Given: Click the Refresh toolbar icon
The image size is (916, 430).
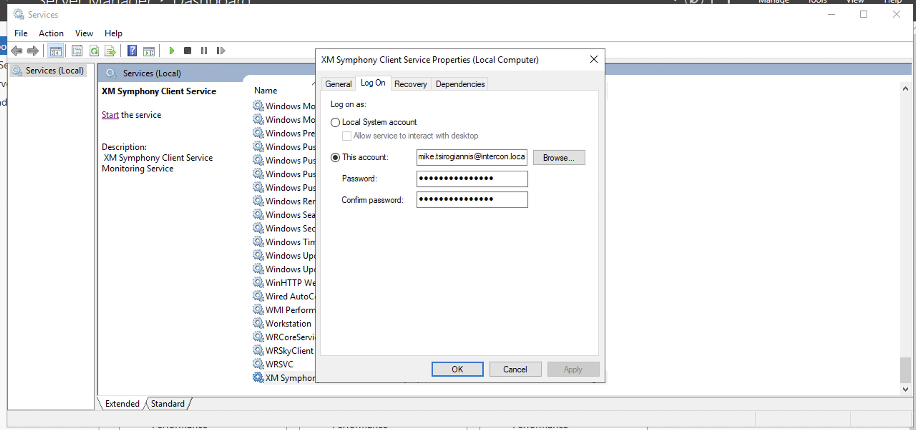Looking at the screenshot, I should [x=94, y=51].
